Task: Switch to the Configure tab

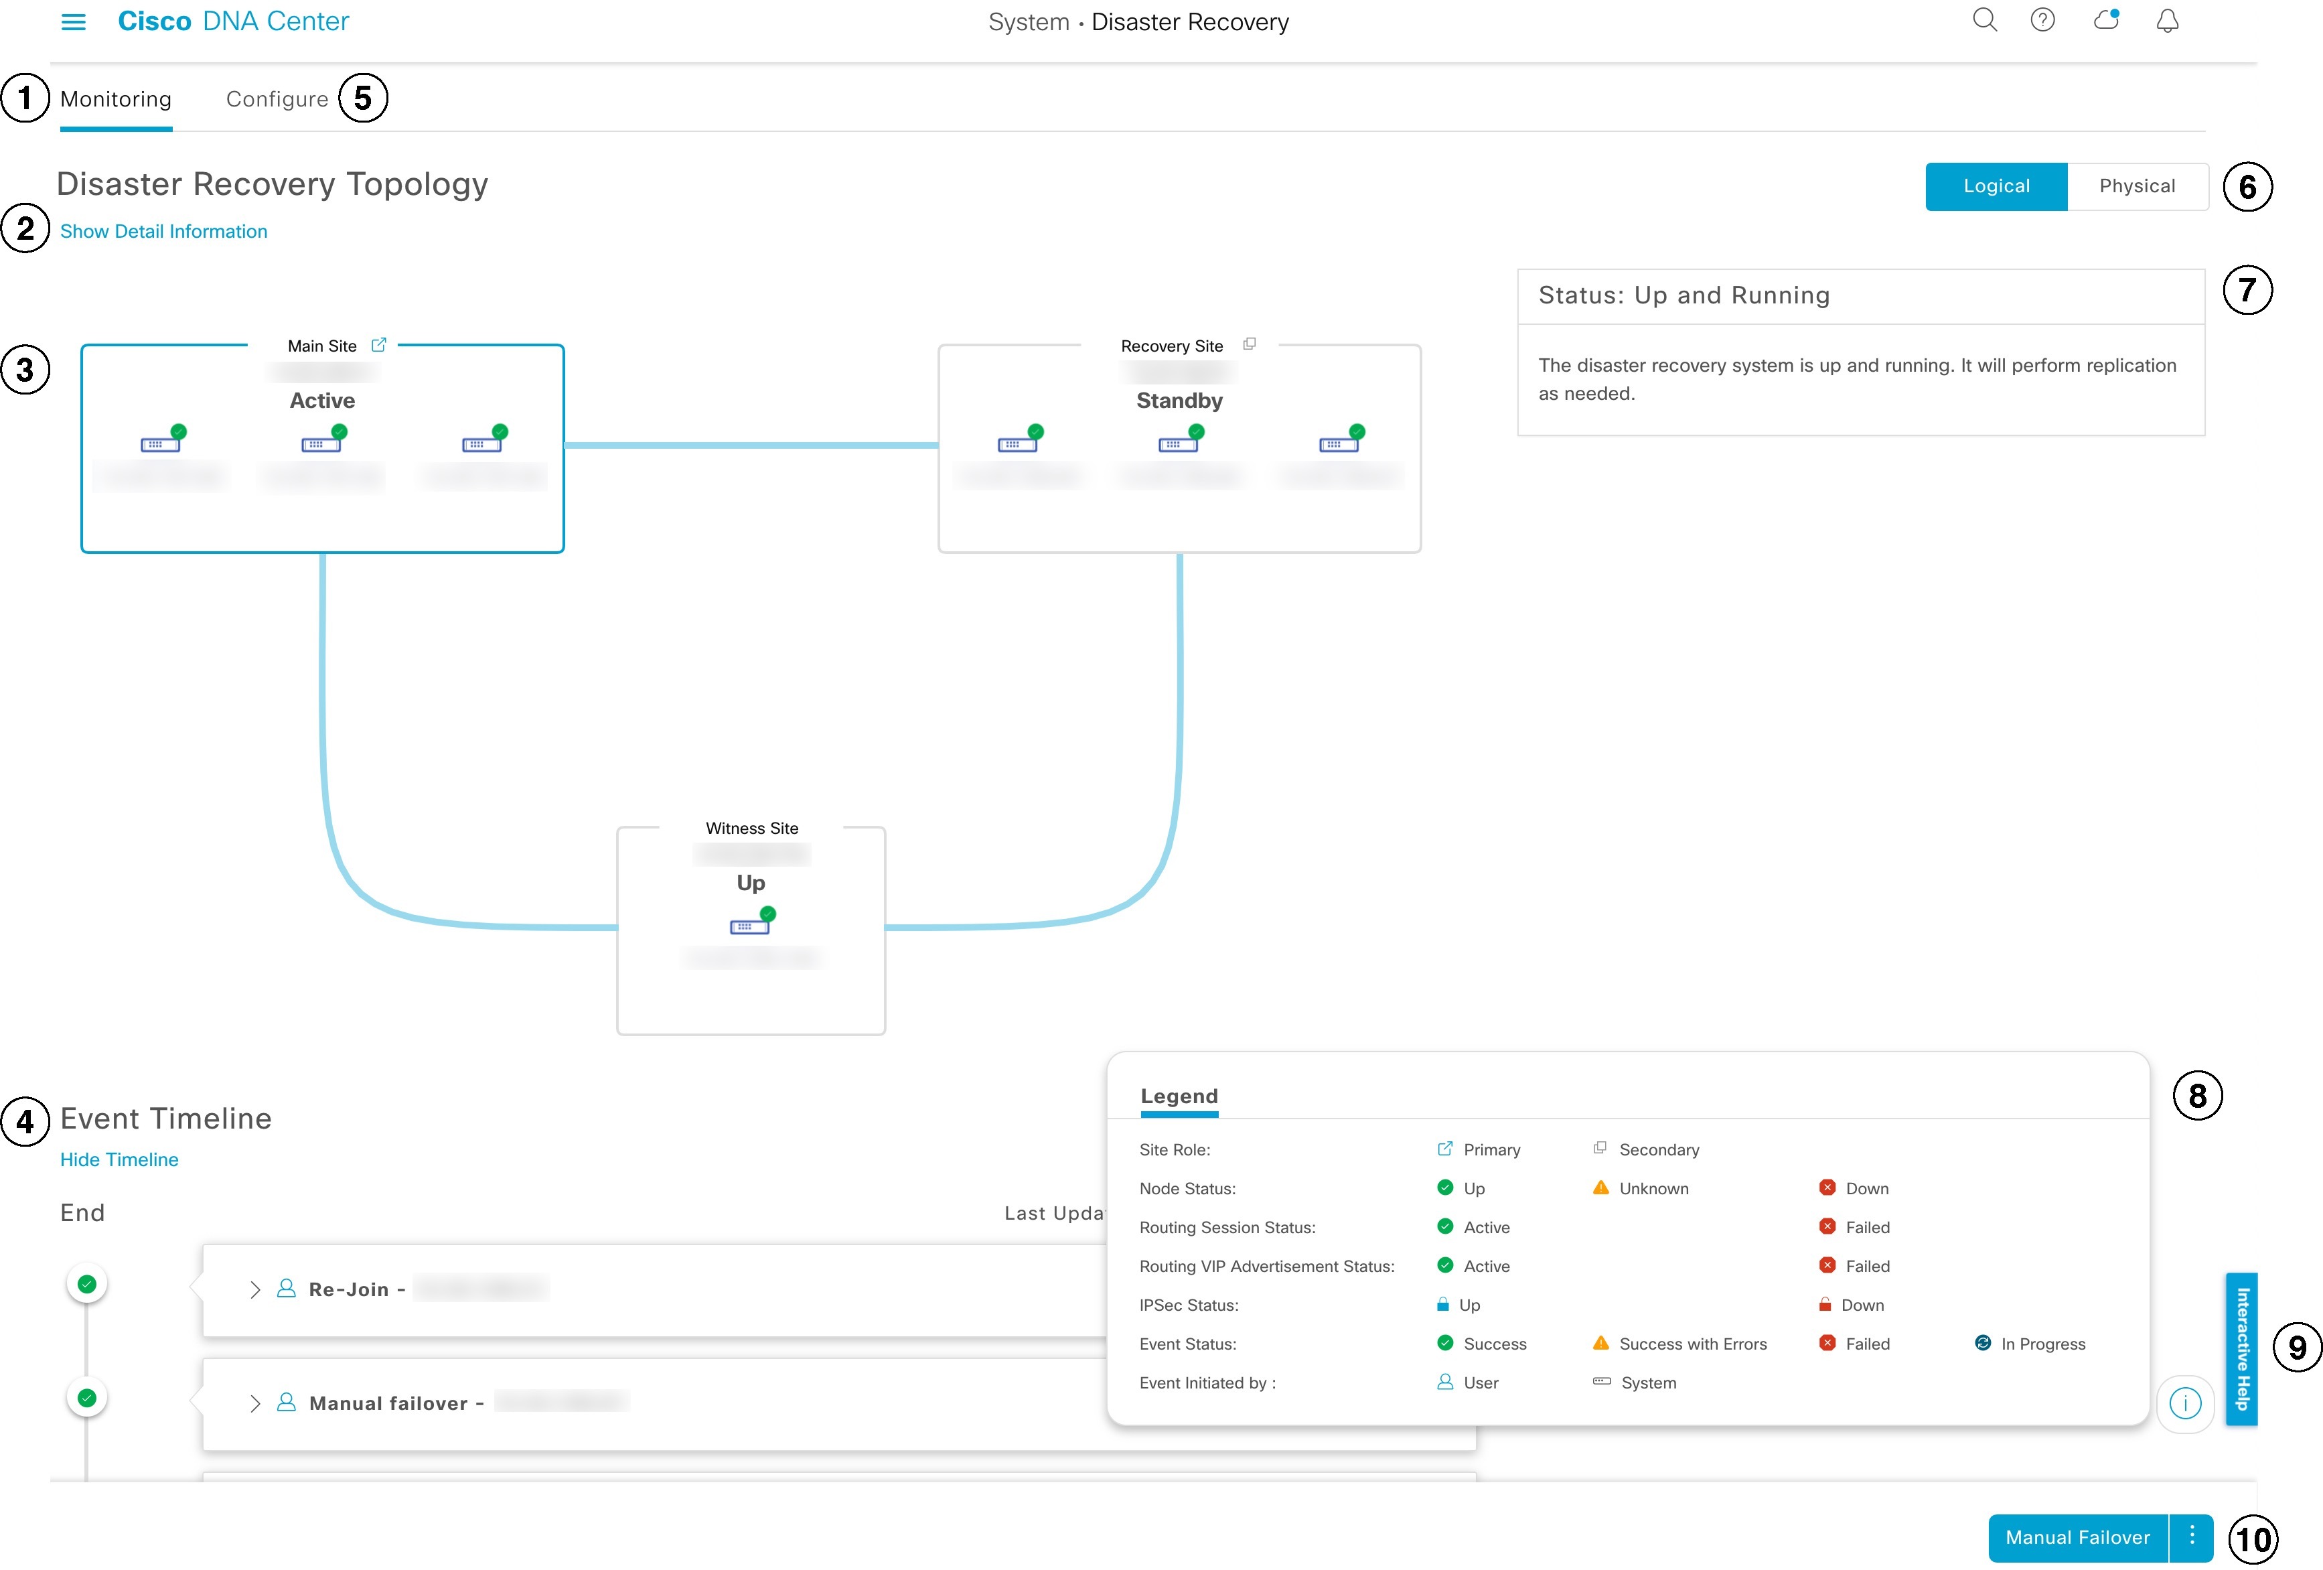Action: [x=277, y=98]
